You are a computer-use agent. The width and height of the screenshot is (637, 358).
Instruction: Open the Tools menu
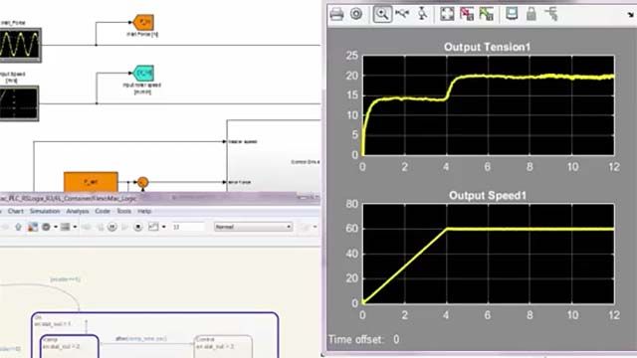[123, 211]
